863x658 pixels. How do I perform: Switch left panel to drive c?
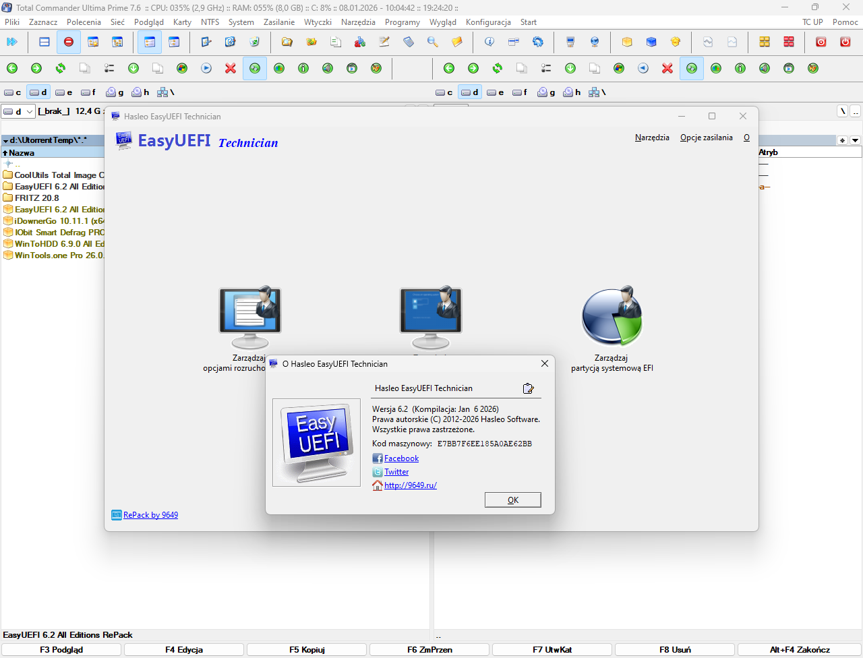tap(13, 92)
